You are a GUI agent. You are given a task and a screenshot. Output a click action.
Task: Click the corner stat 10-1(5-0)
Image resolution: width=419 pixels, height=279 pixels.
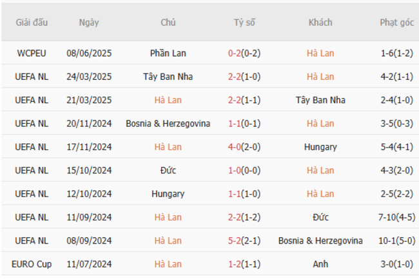pyautogui.click(x=396, y=241)
